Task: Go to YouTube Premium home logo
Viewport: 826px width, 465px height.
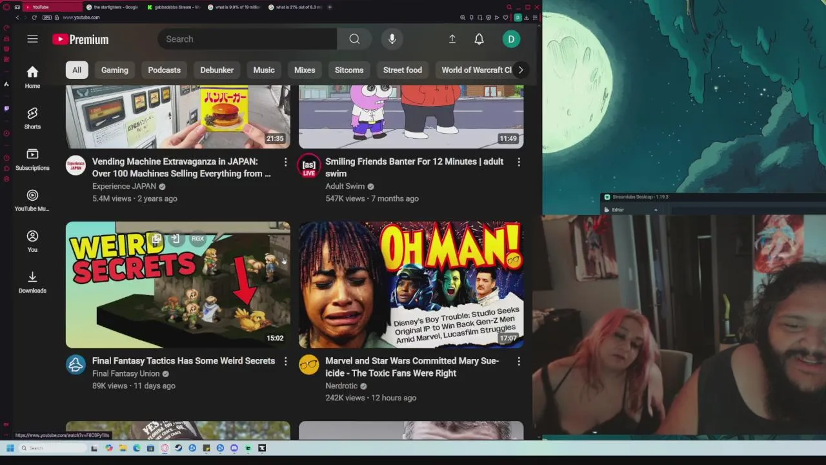Action: [x=81, y=39]
